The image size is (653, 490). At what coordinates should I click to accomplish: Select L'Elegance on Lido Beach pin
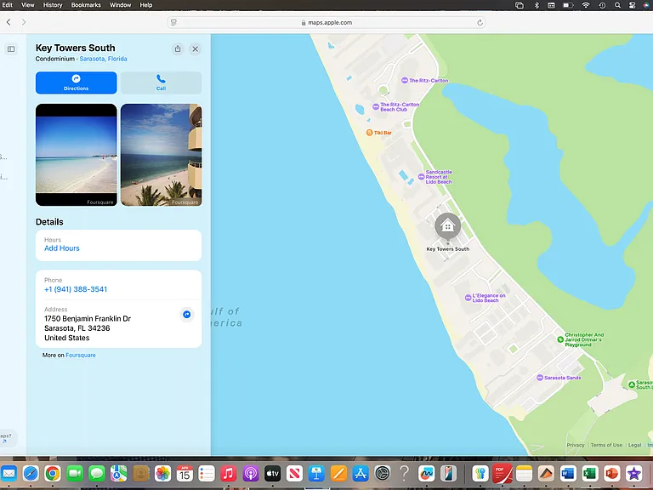coord(468,298)
